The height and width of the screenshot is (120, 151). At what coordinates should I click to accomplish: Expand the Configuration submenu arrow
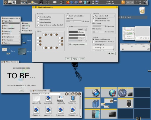click(x=19, y=40)
